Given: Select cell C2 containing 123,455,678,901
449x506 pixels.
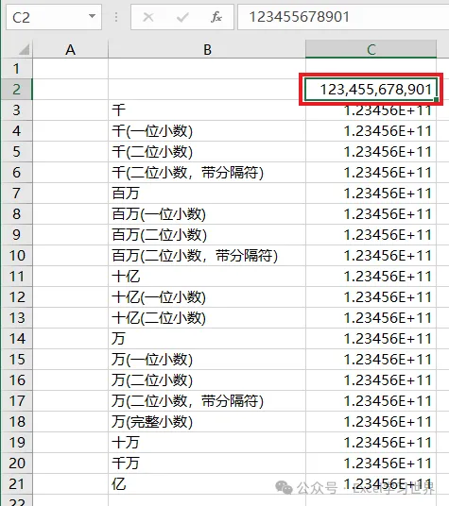Looking at the screenshot, I should pos(371,89).
